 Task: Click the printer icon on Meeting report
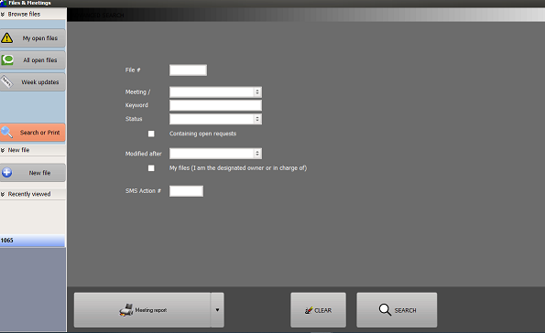pyautogui.click(x=126, y=310)
